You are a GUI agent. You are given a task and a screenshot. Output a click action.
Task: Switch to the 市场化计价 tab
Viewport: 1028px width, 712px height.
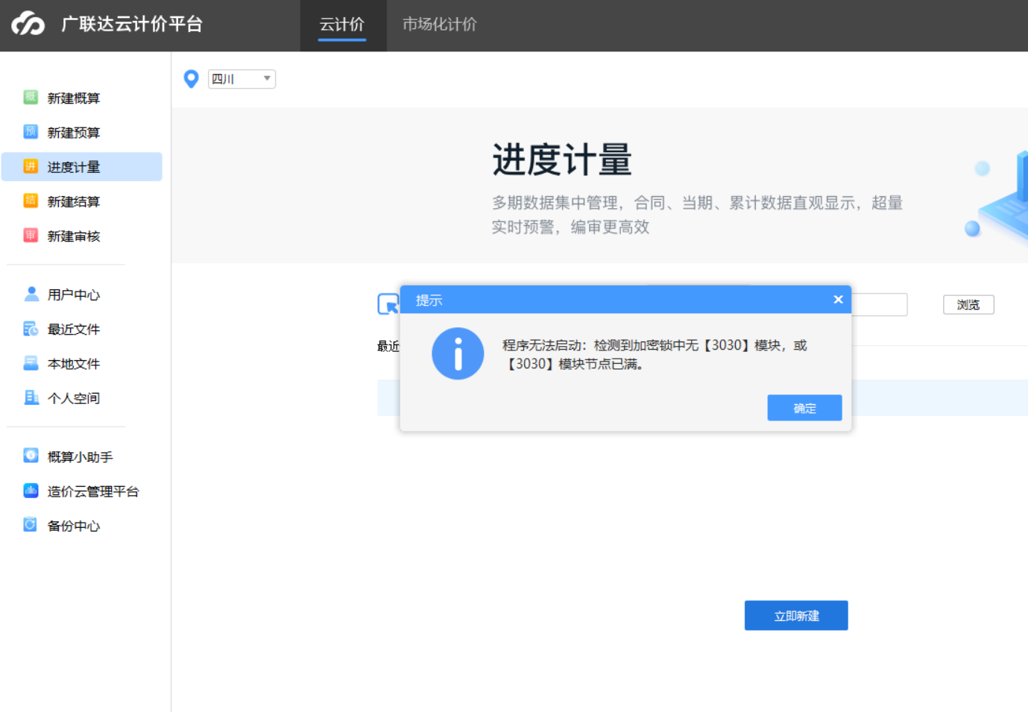[x=439, y=25]
